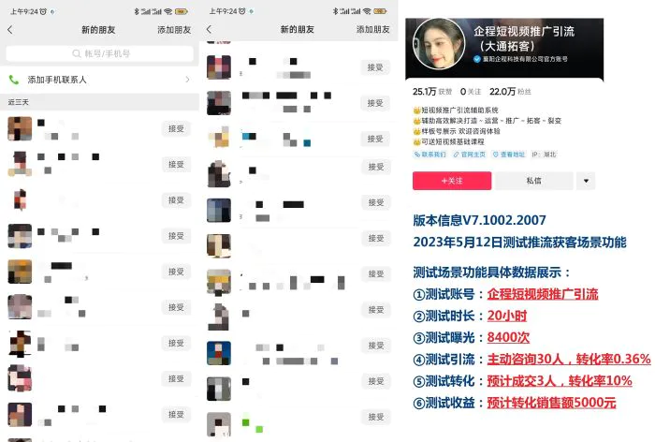Screen dimensions: 655x442
Task: Click the search magnifier in 帐号/手机号 field
Action: pyautogui.click(x=77, y=53)
